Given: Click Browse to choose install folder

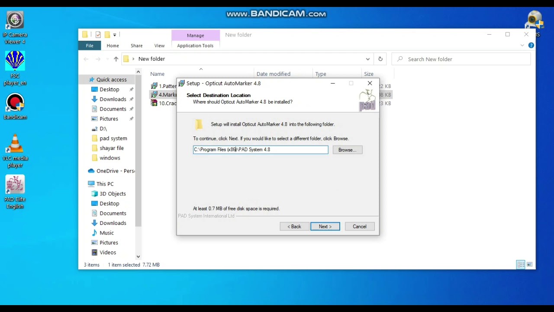Looking at the screenshot, I should 348,150.
